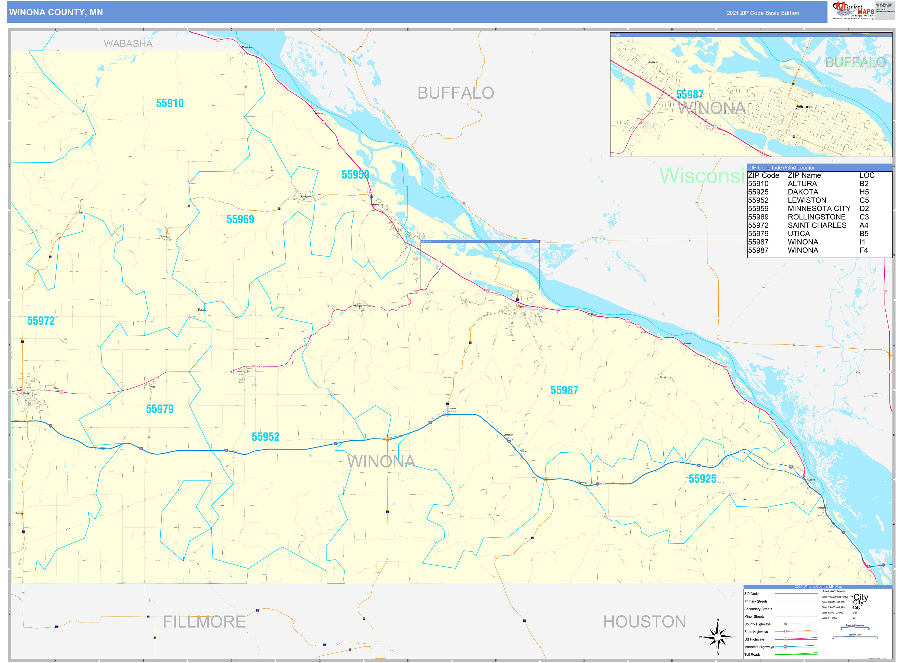The height and width of the screenshot is (663, 903).
Task: Click the 'Cities 100,000 and Above' legend entry
Action: click(x=835, y=597)
